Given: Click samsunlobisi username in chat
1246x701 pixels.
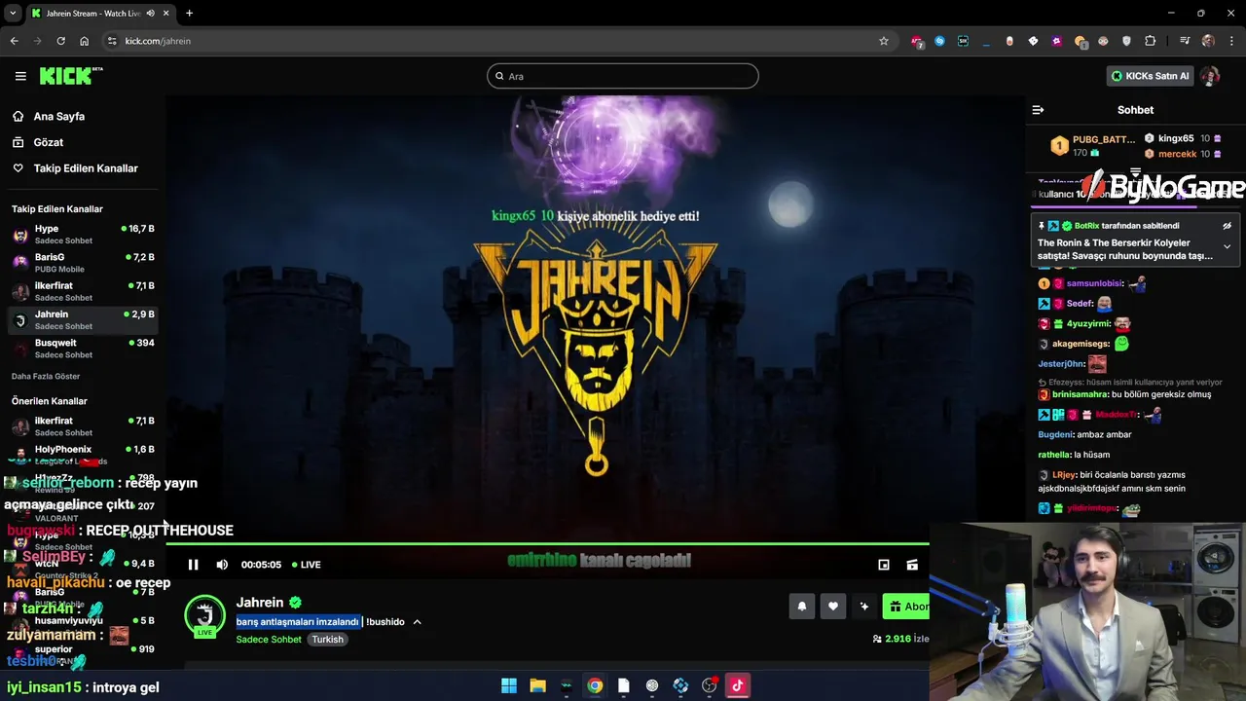Looking at the screenshot, I should 1093,283.
